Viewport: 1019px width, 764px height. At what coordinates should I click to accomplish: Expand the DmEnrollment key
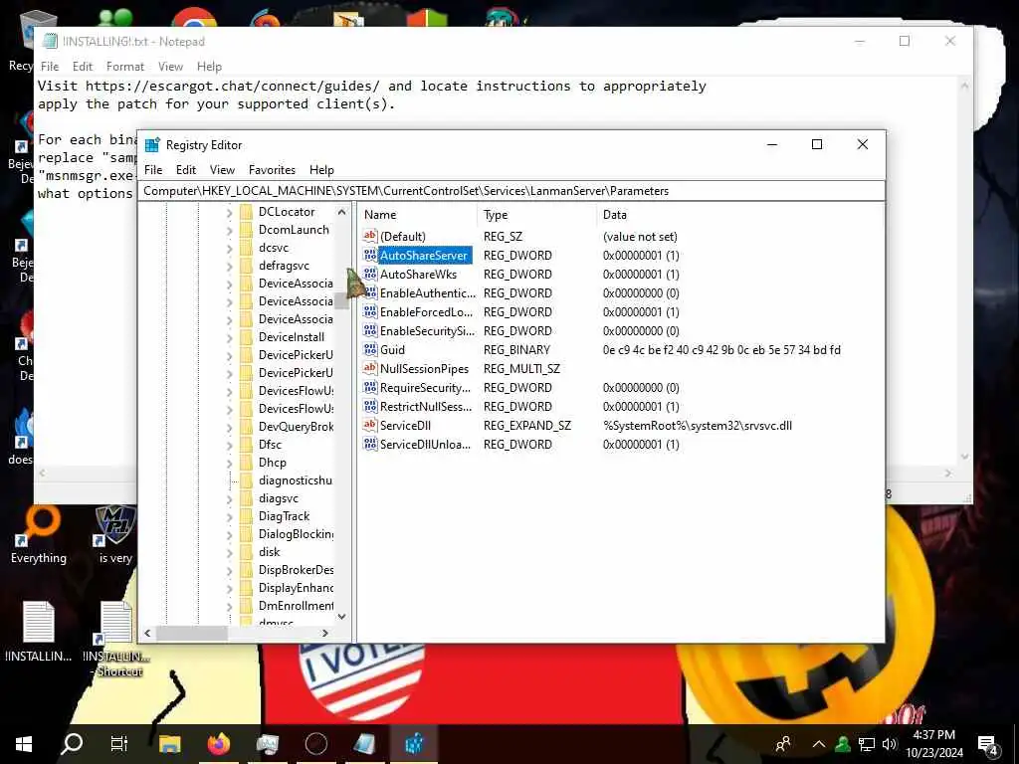click(230, 606)
